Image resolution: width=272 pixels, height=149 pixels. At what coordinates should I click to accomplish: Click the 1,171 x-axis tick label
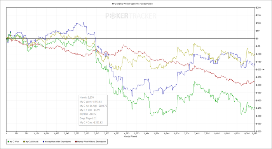(x=37, y=134)
